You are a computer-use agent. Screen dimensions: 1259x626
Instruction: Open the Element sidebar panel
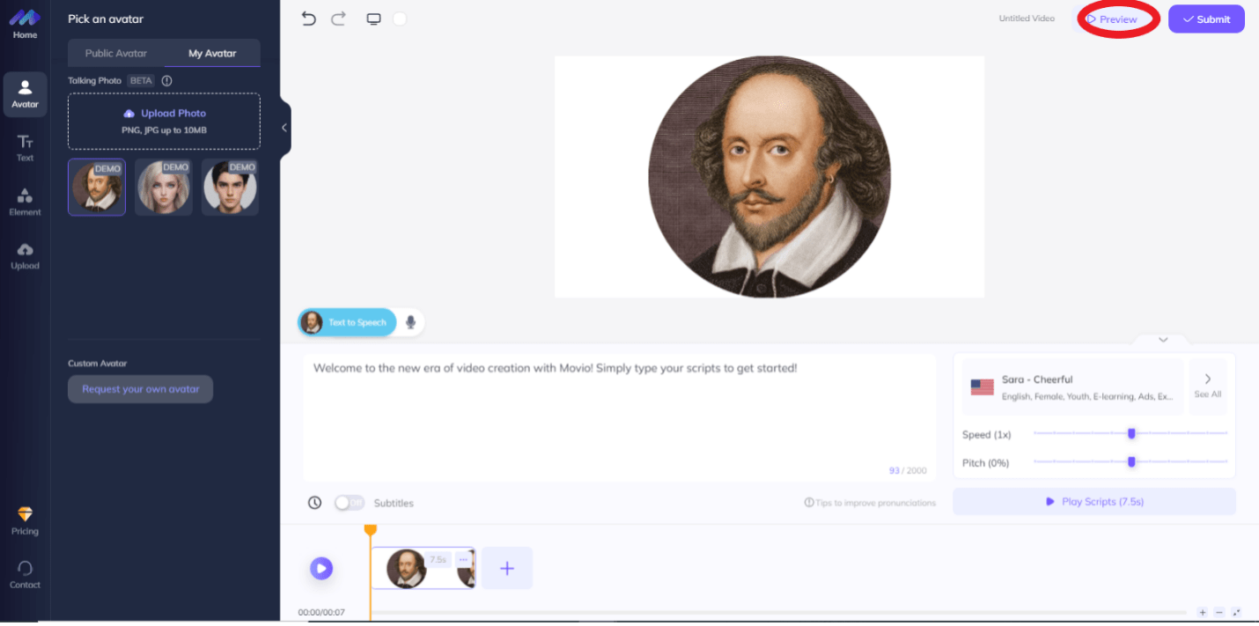point(25,202)
